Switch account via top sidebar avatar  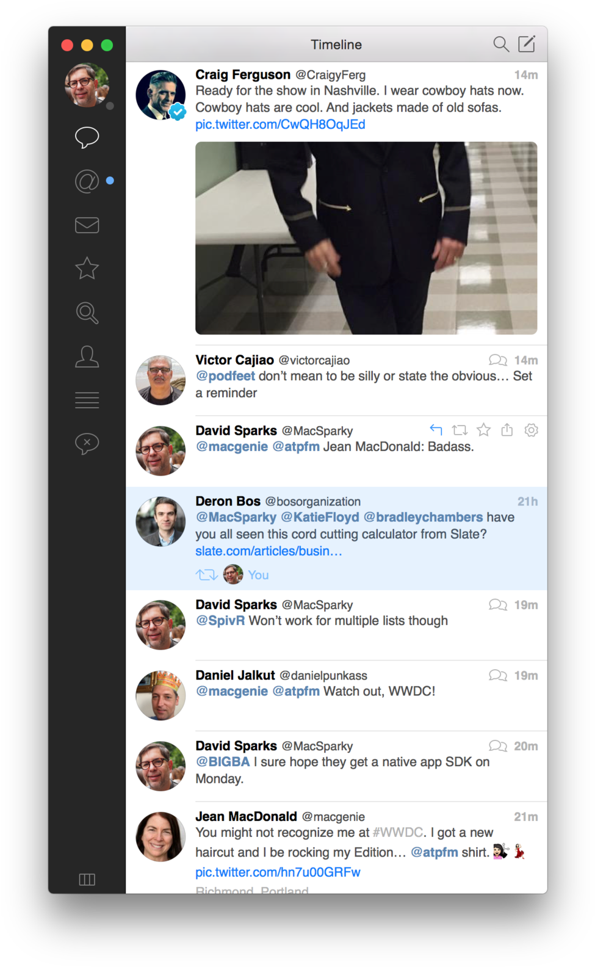click(87, 85)
